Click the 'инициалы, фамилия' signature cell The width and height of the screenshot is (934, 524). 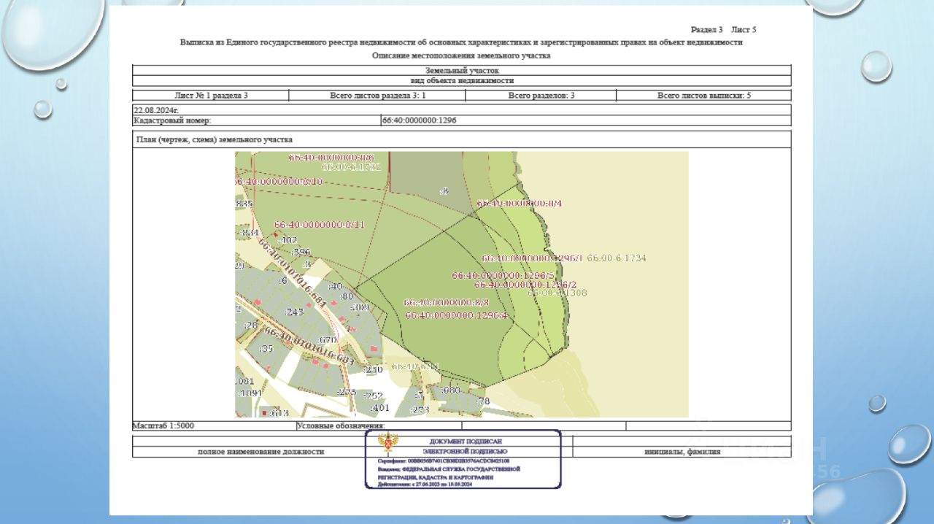(682, 452)
